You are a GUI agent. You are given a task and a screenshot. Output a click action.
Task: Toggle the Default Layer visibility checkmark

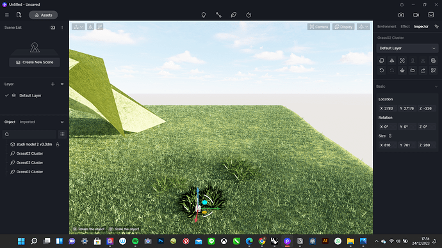(7, 95)
